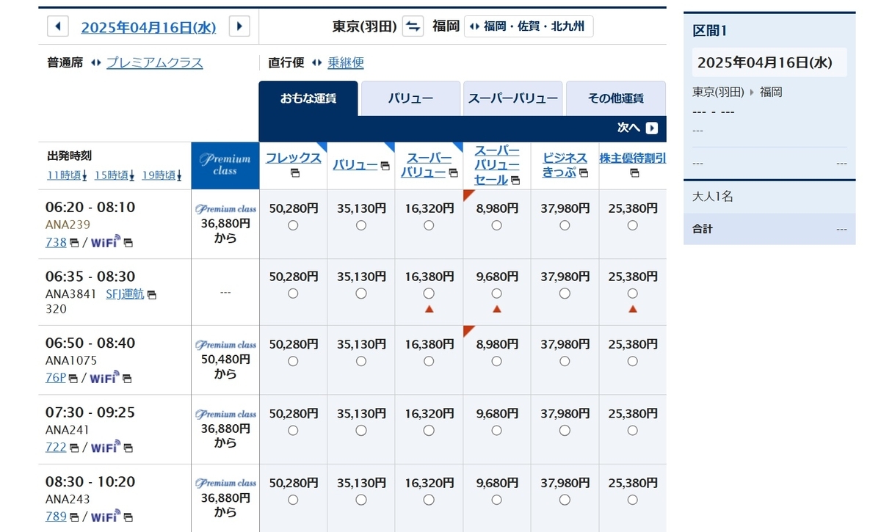Viewport: 881px width, 532px height.
Task: Open the バリュー fare tab
Action: pos(410,98)
